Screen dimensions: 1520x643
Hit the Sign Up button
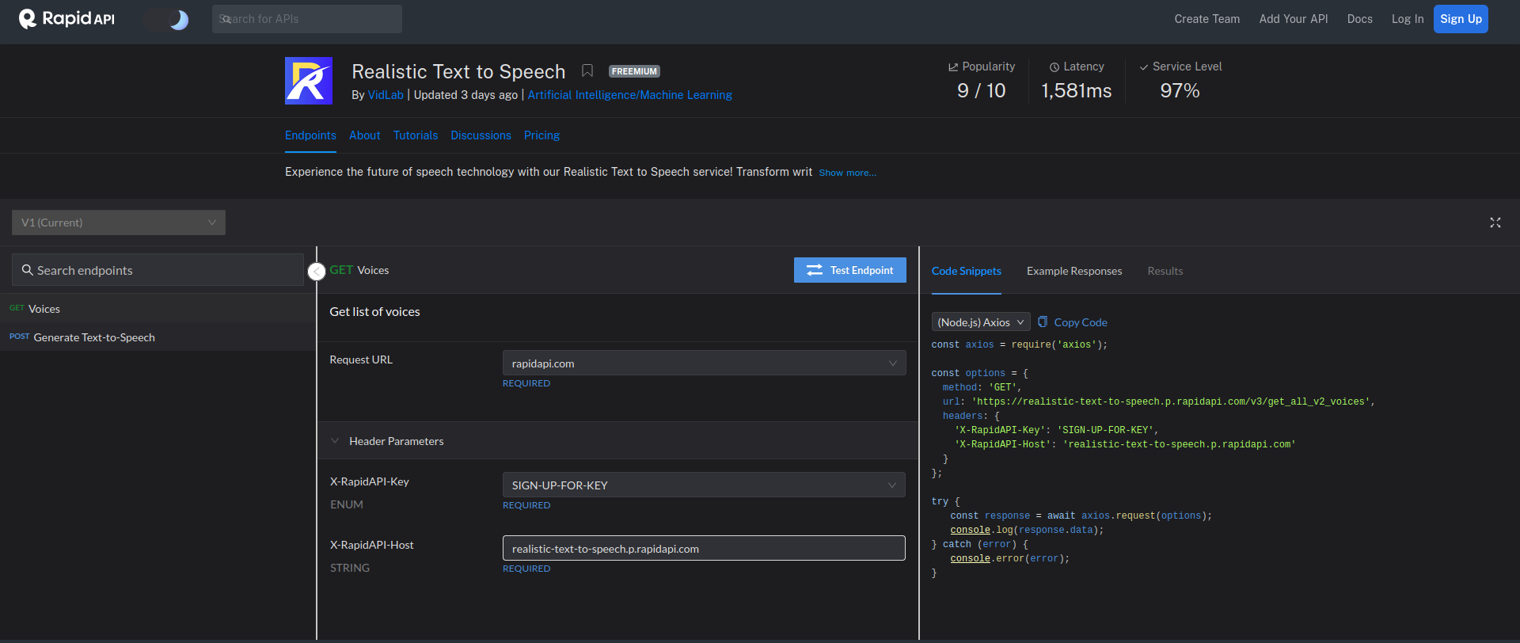[x=1461, y=19]
